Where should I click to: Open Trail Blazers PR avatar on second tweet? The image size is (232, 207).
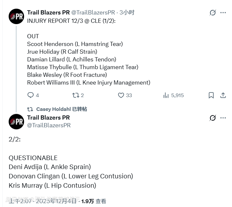click(16, 122)
